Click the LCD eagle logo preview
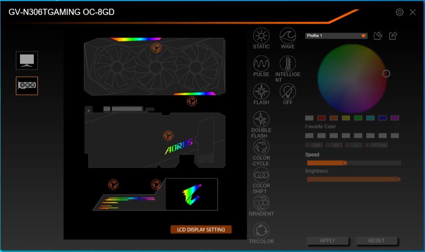The image size is (425, 252). point(192,194)
